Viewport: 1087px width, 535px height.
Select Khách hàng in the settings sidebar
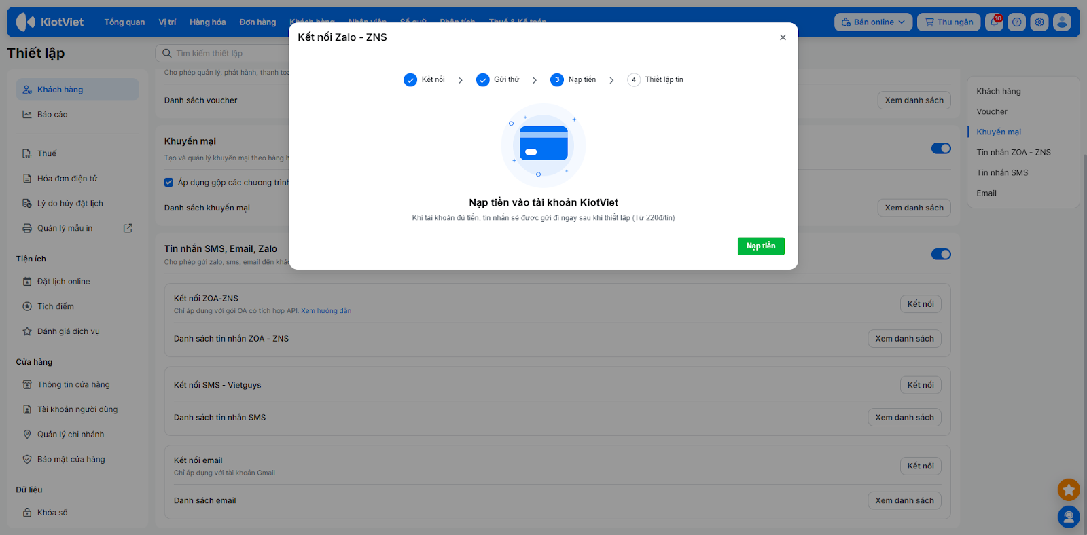(x=77, y=90)
